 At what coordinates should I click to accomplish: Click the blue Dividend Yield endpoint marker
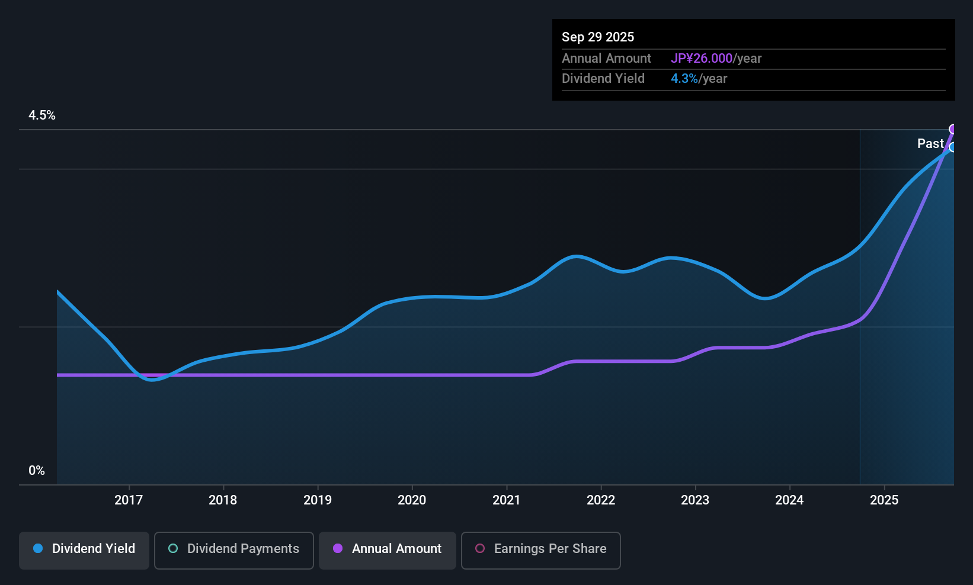pyautogui.click(x=953, y=147)
